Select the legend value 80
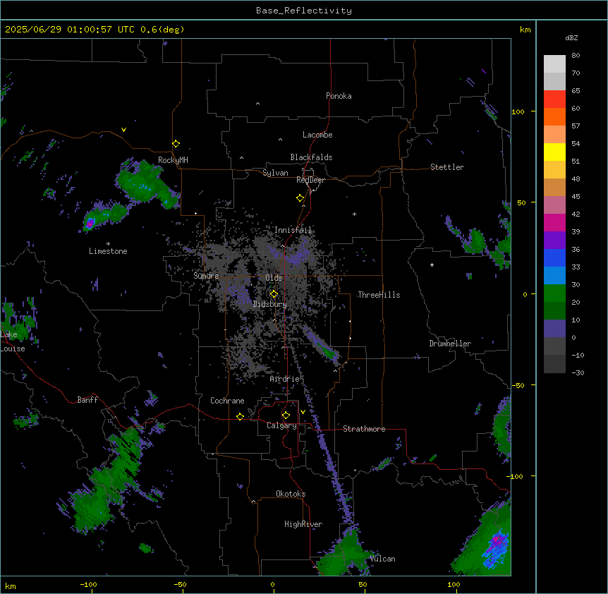Viewport: 608px width, 594px height. (576, 56)
